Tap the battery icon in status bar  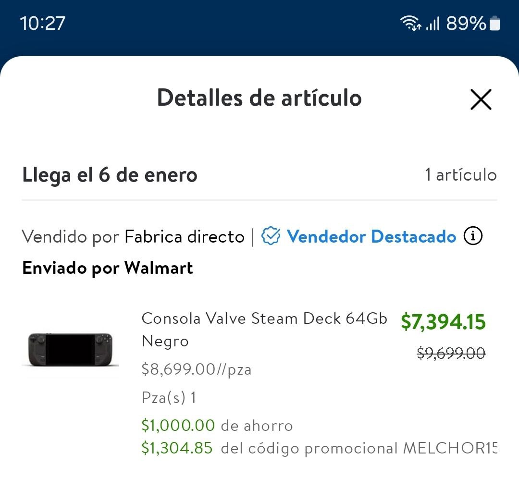tap(494, 24)
